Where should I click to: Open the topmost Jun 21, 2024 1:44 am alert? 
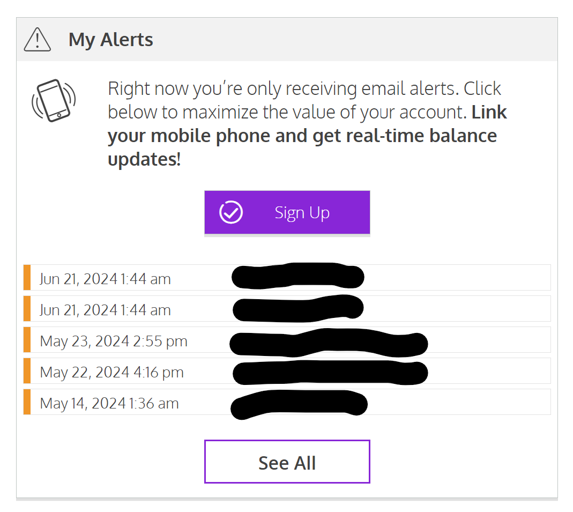(x=105, y=278)
